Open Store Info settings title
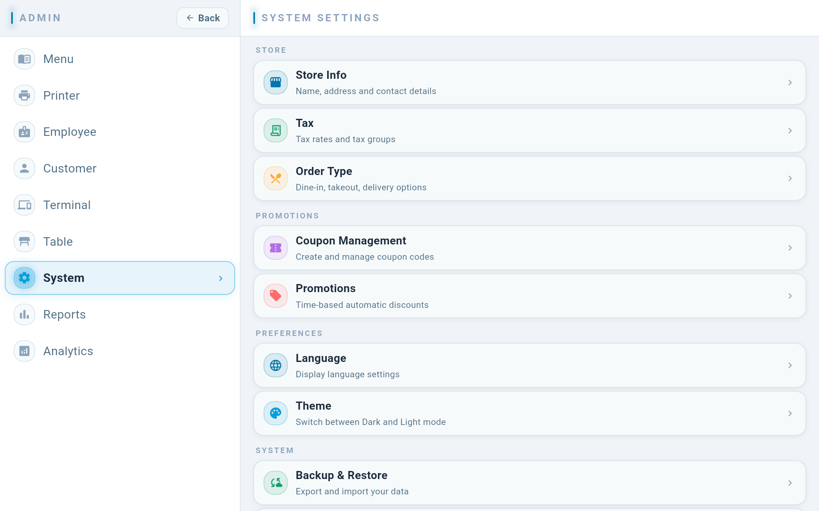This screenshot has width=819, height=511. 321,75
